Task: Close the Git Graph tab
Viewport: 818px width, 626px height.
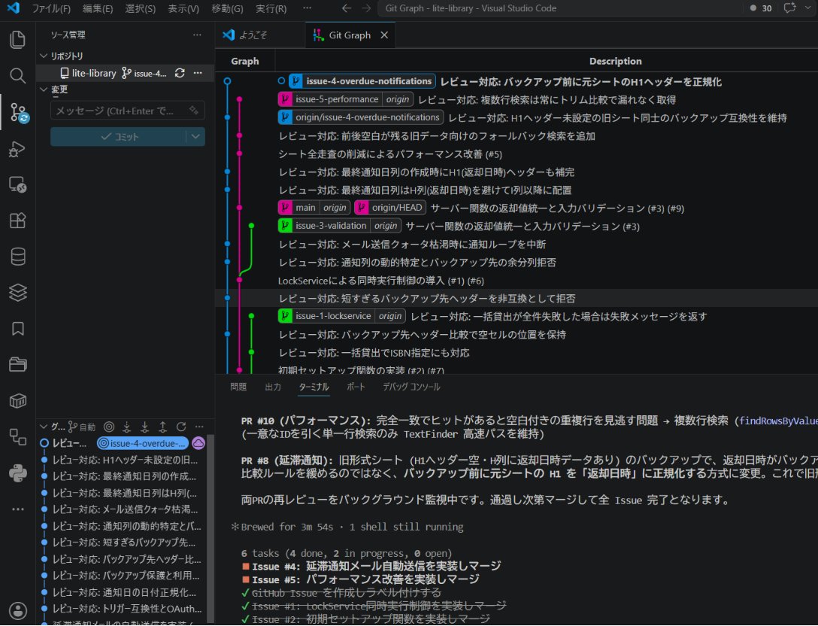Action: pos(384,35)
